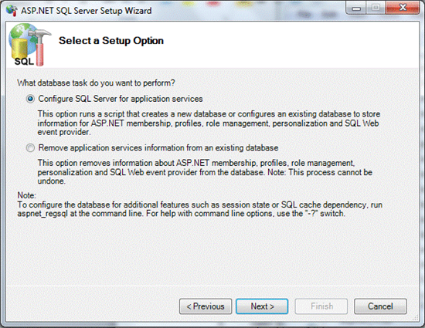
Task: Click the description under the Configure option
Action: pyautogui.click(x=209, y=123)
